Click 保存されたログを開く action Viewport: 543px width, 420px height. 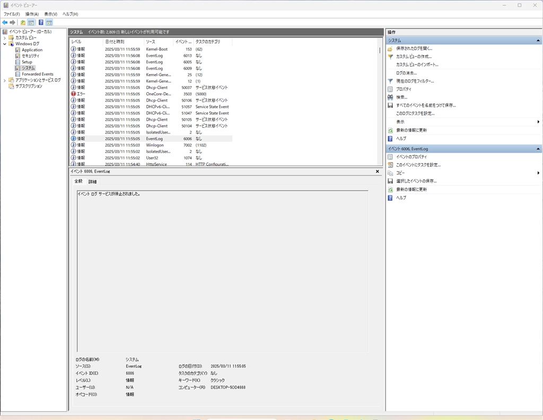pos(414,48)
